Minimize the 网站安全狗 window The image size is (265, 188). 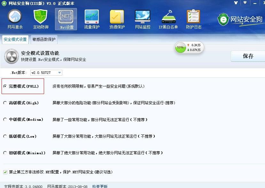pos(255,3)
